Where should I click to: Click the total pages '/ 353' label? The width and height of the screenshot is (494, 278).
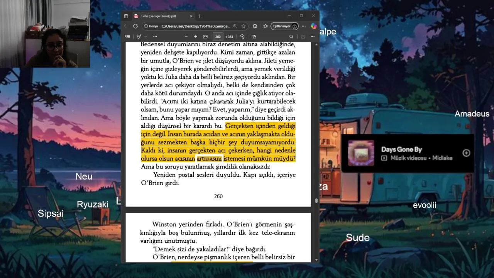230,37
